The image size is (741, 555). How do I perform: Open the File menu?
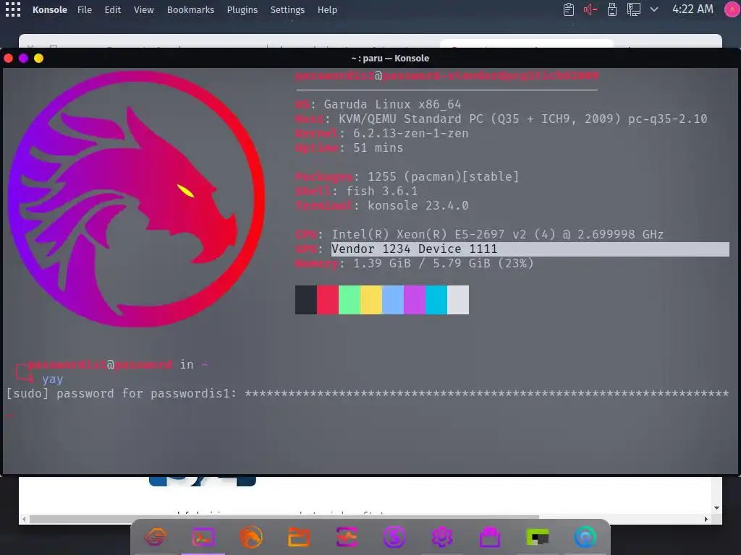click(85, 9)
